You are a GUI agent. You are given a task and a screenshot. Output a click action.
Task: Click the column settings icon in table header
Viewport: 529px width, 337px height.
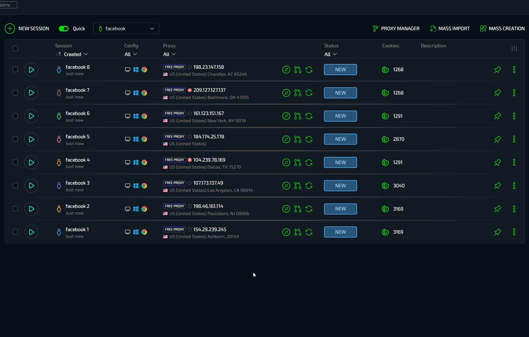pos(514,49)
